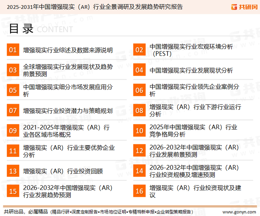Open chapter 增强现实（AR）行业投资回顾

coord(63,171)
